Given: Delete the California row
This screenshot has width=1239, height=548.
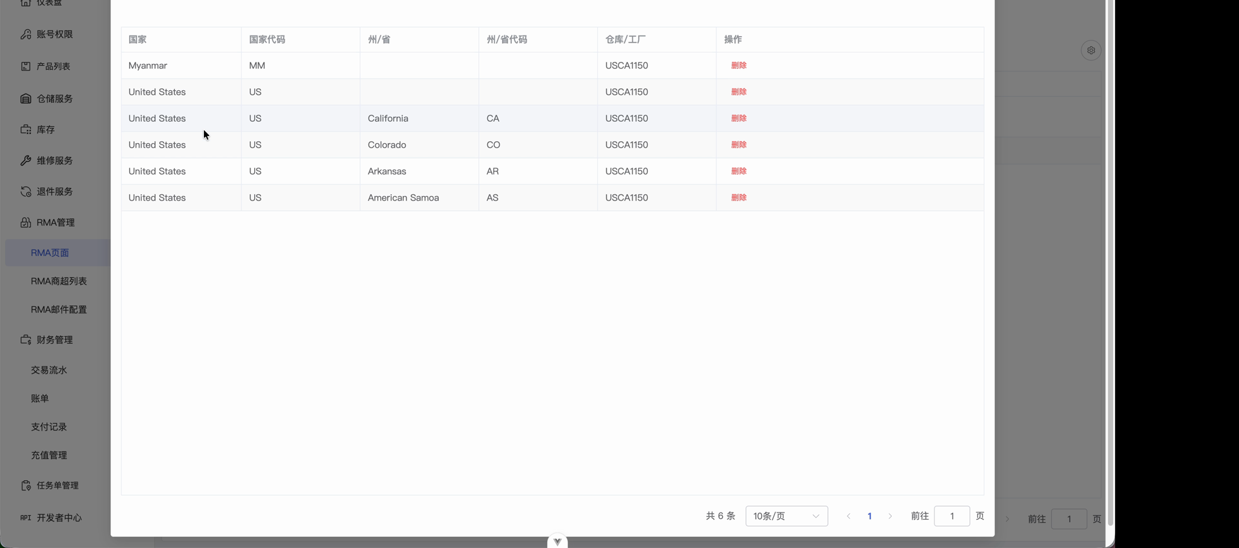Looking at the screenshot, I should point(739,119).
